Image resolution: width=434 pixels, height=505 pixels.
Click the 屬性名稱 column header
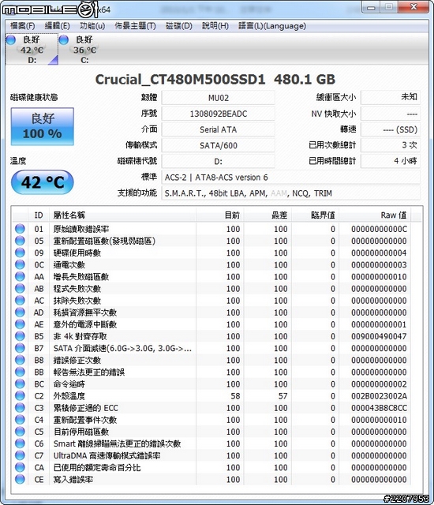coord(122,215)
